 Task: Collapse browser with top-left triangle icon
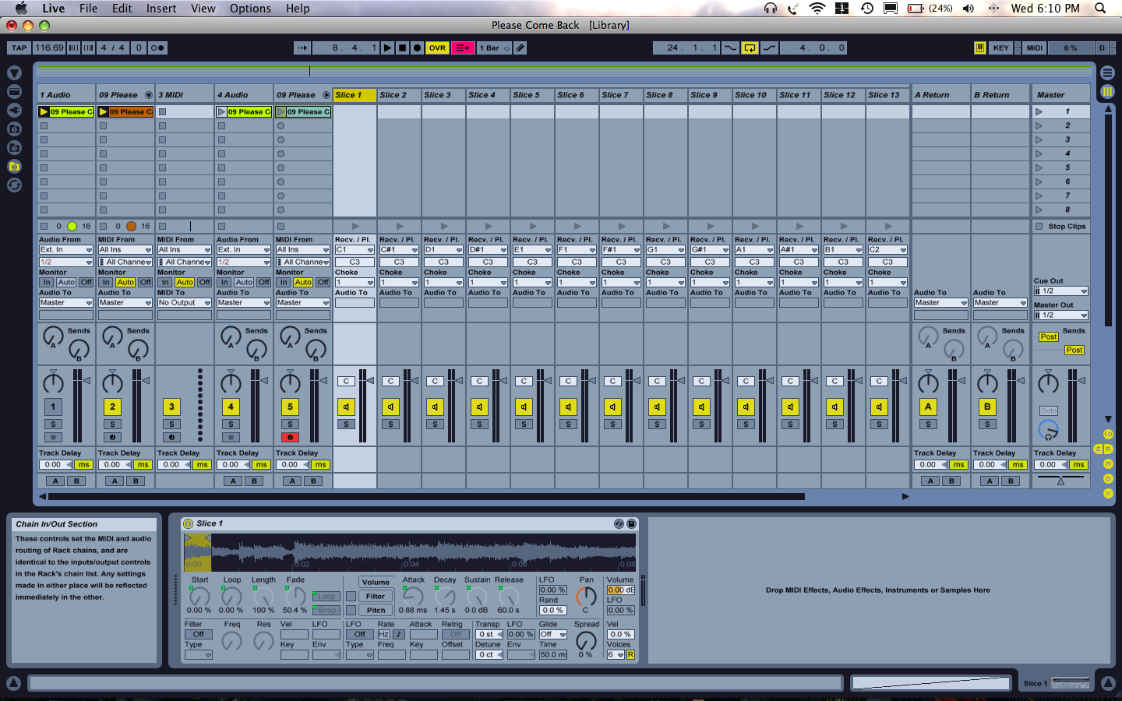pos(14,72)
